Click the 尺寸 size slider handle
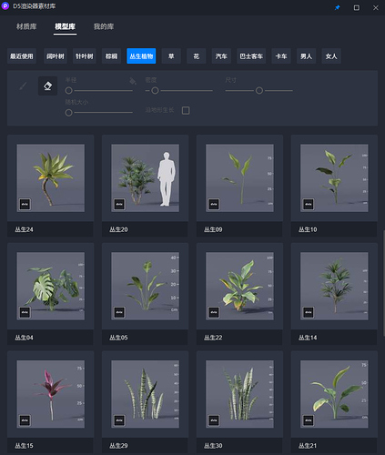The height and width of the screenshot is (455, 385). [x=259, y=90]
